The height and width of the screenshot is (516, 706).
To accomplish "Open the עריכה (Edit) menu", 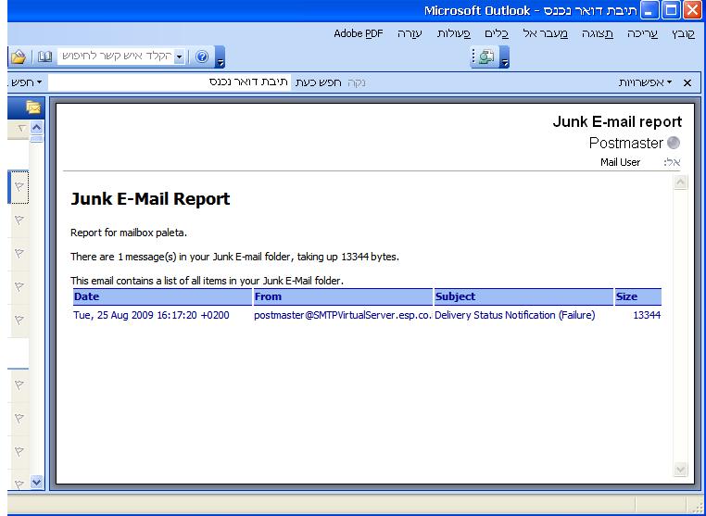I will [642, 33].
